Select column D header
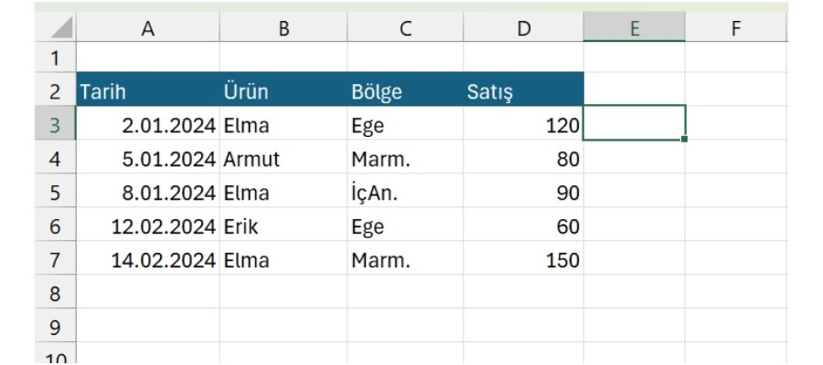 click(523, 29)
